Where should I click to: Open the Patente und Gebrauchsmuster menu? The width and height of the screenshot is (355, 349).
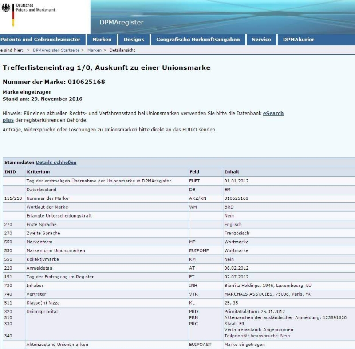click(x=40, y=40)
